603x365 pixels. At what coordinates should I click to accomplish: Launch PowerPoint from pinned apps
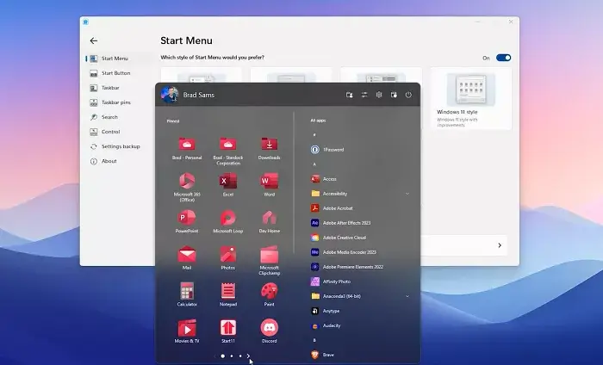pos(187,221)
